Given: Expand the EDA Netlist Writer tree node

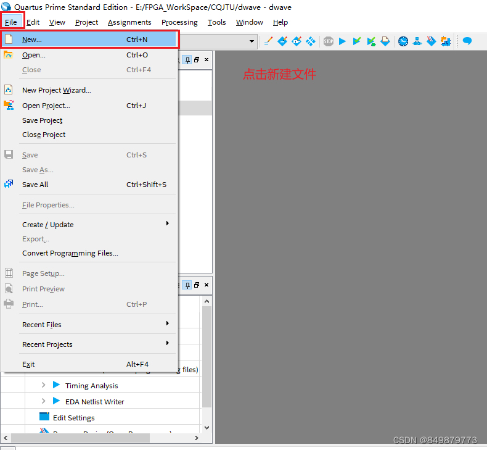Looking at the screenshot, I should 44,401.
